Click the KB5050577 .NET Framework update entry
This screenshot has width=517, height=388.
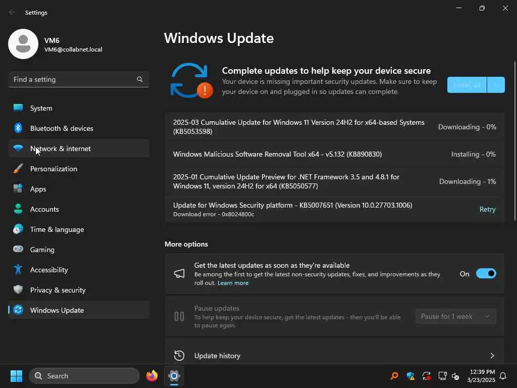tap(334, 181)
